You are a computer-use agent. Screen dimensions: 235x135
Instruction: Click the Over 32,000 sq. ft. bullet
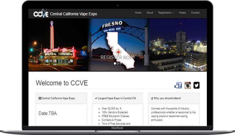[x=112, y=108]
